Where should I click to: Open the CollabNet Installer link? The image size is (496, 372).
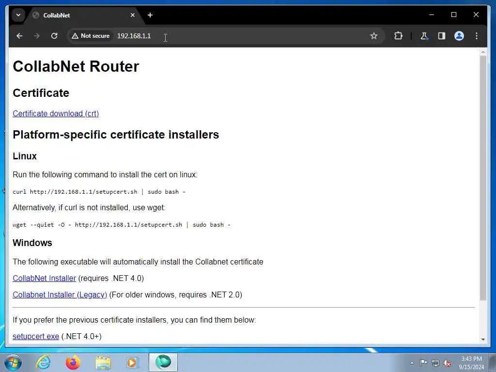point(44,279)
